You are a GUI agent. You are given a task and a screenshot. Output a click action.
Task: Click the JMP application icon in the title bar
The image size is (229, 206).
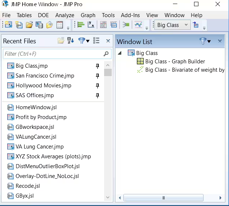click(x=5, y=4)
